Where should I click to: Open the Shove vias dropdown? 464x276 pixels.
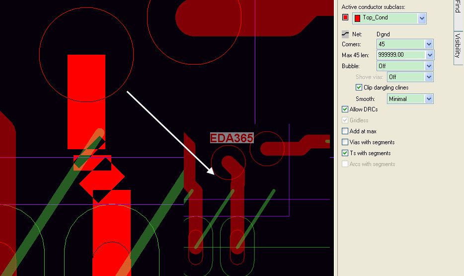click(429, 77)
